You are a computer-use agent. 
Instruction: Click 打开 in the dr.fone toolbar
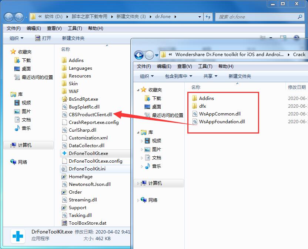coord(43,38)
